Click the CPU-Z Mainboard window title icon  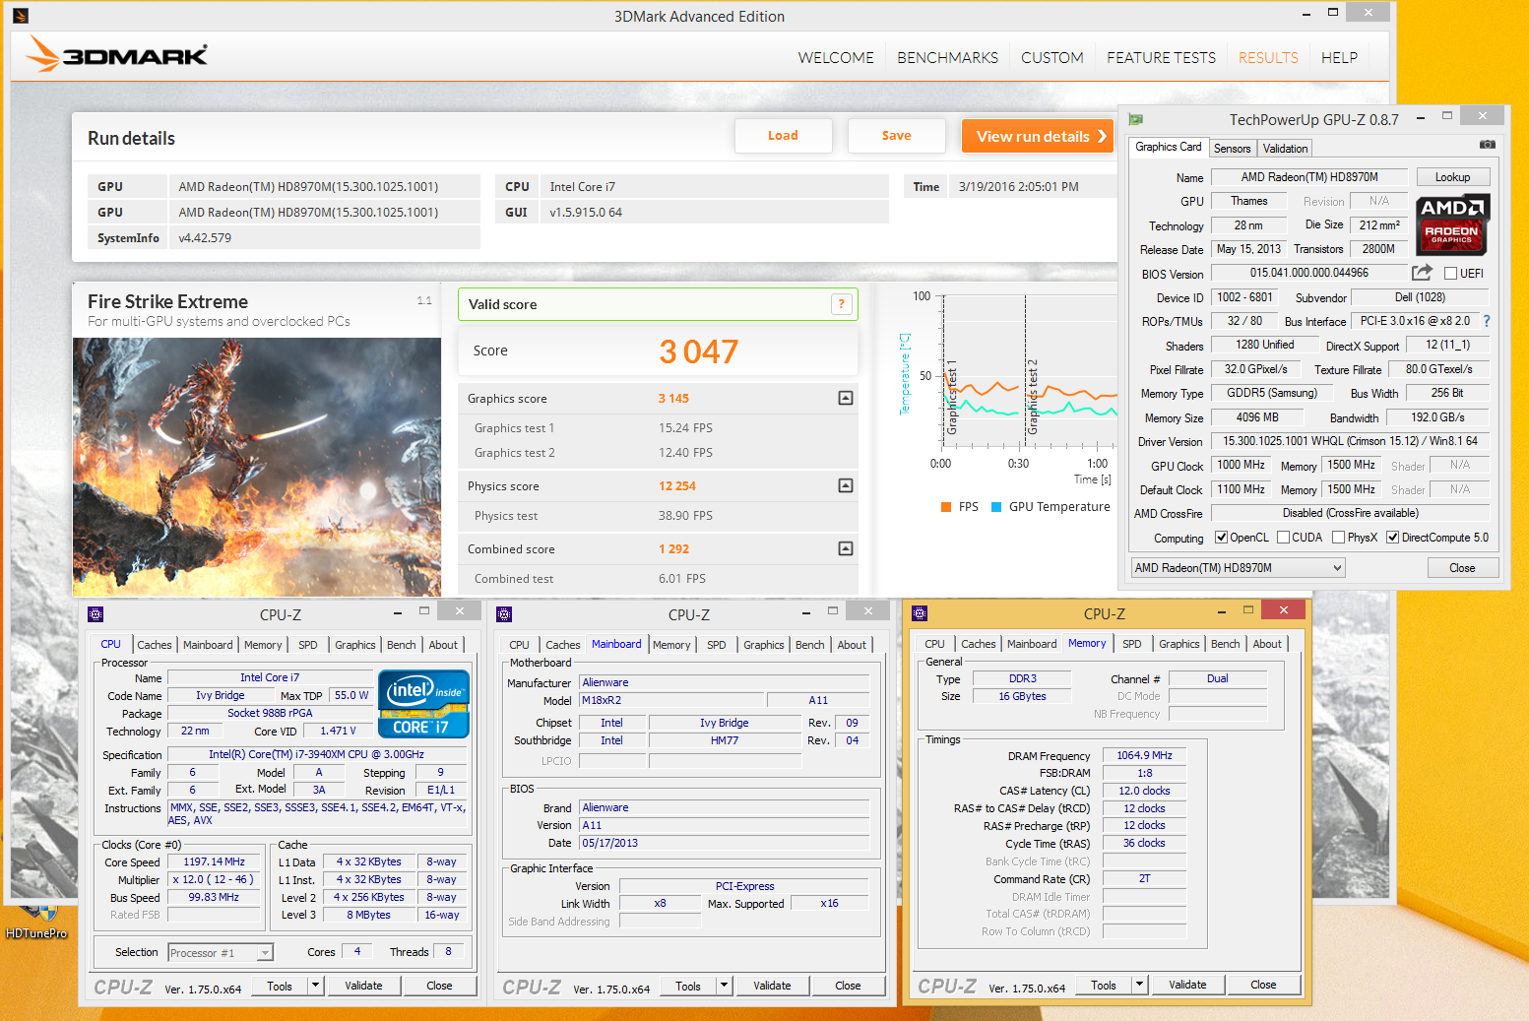tap(504, 614)
